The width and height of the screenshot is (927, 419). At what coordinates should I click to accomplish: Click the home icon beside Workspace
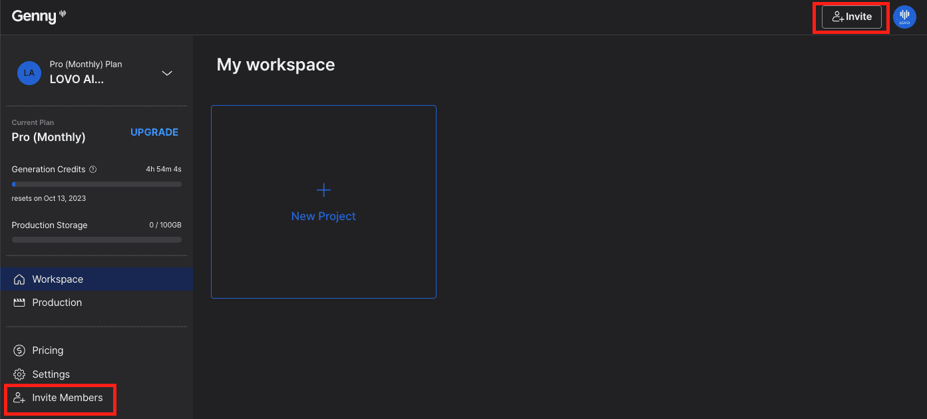pyautogui.click(x=19, y=279)
